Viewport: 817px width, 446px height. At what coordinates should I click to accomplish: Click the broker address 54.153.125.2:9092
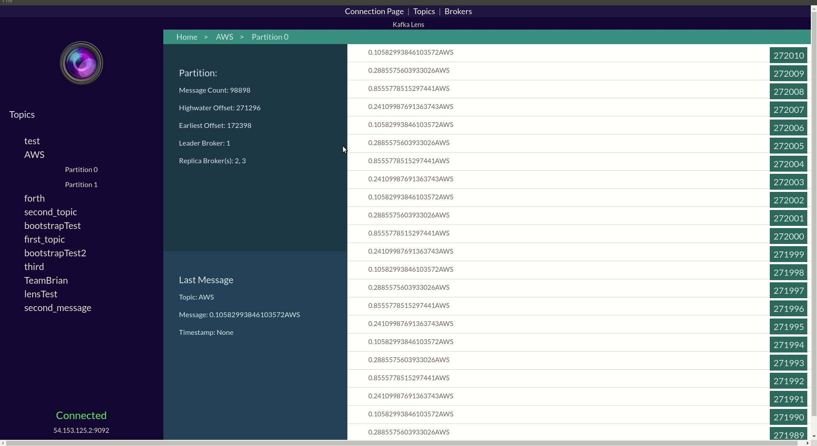(81, 430)
